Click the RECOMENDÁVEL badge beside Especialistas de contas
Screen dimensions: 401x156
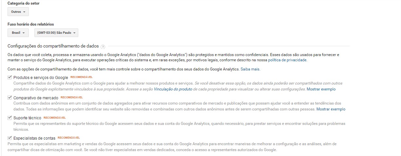(69, 138)
